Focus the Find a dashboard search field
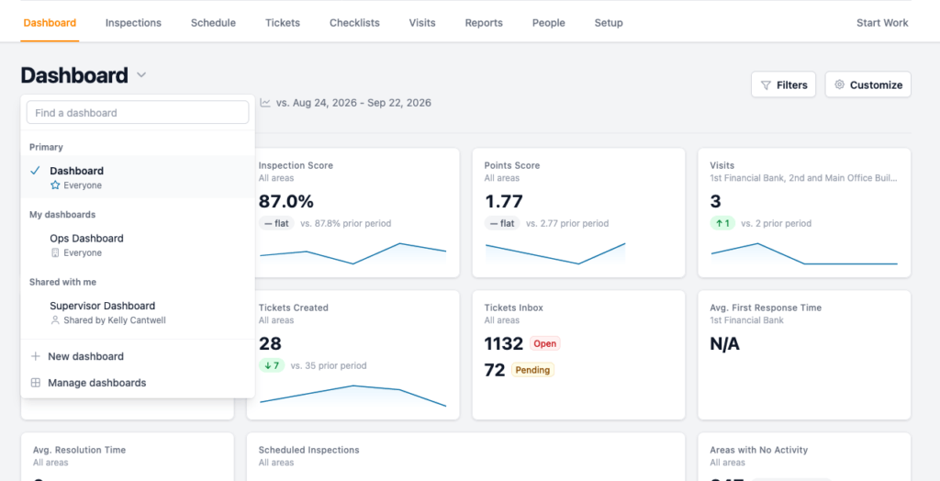 click(x=138, y=112)
